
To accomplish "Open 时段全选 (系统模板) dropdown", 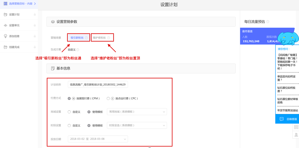I will click(137, 125).
